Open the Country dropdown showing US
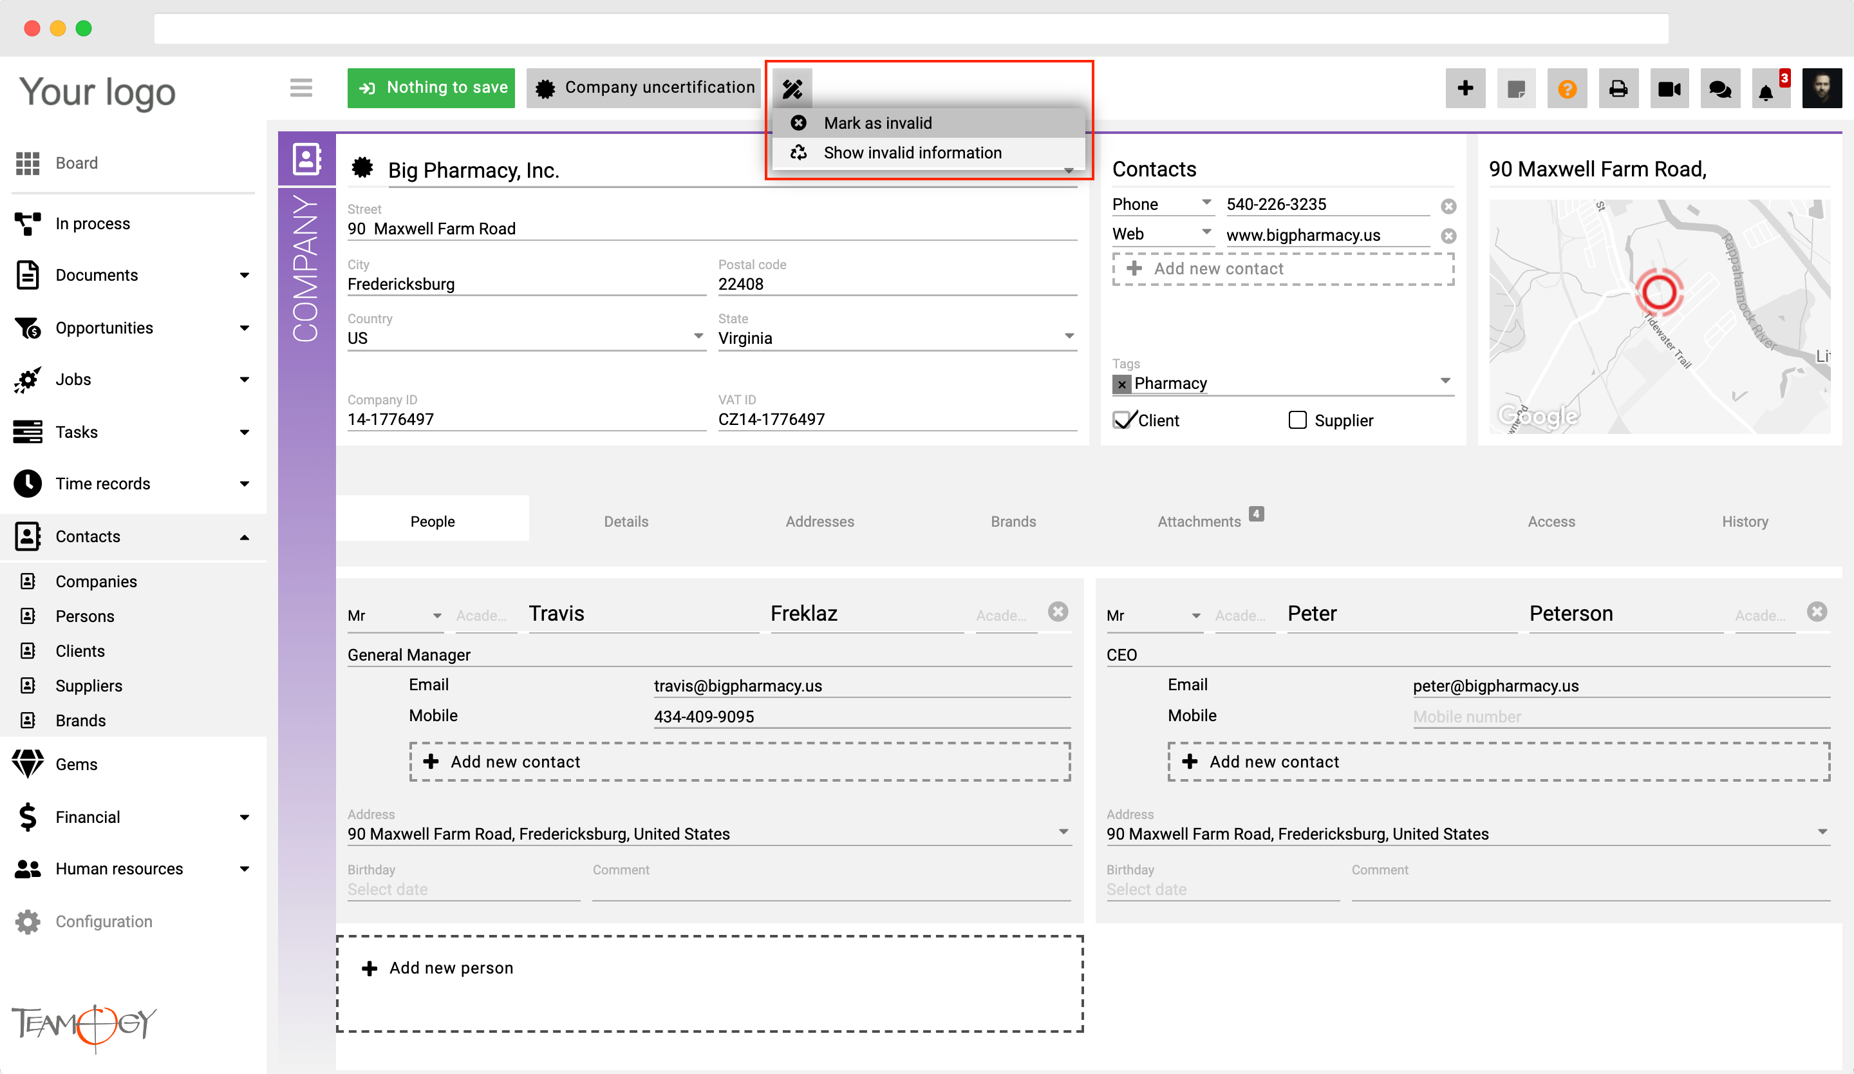 click(526, 337)
